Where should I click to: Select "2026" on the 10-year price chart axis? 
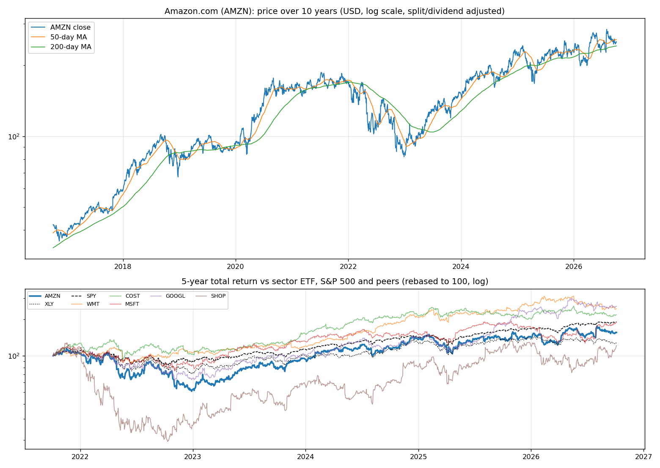(x=573, y=266)
